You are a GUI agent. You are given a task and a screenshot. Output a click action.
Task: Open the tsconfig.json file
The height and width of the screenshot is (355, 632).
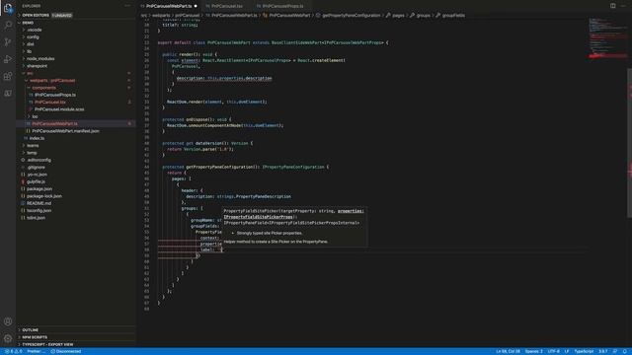[39, 211]
